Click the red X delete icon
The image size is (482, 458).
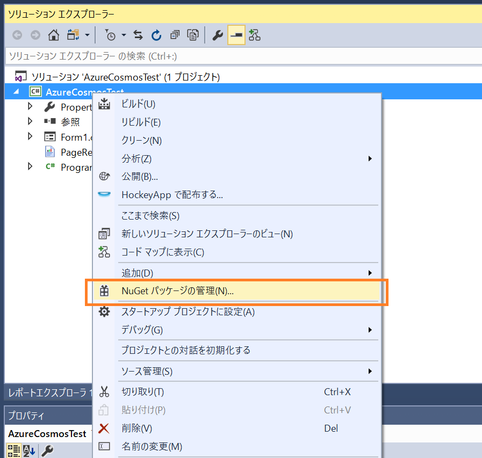coord(104,428)
